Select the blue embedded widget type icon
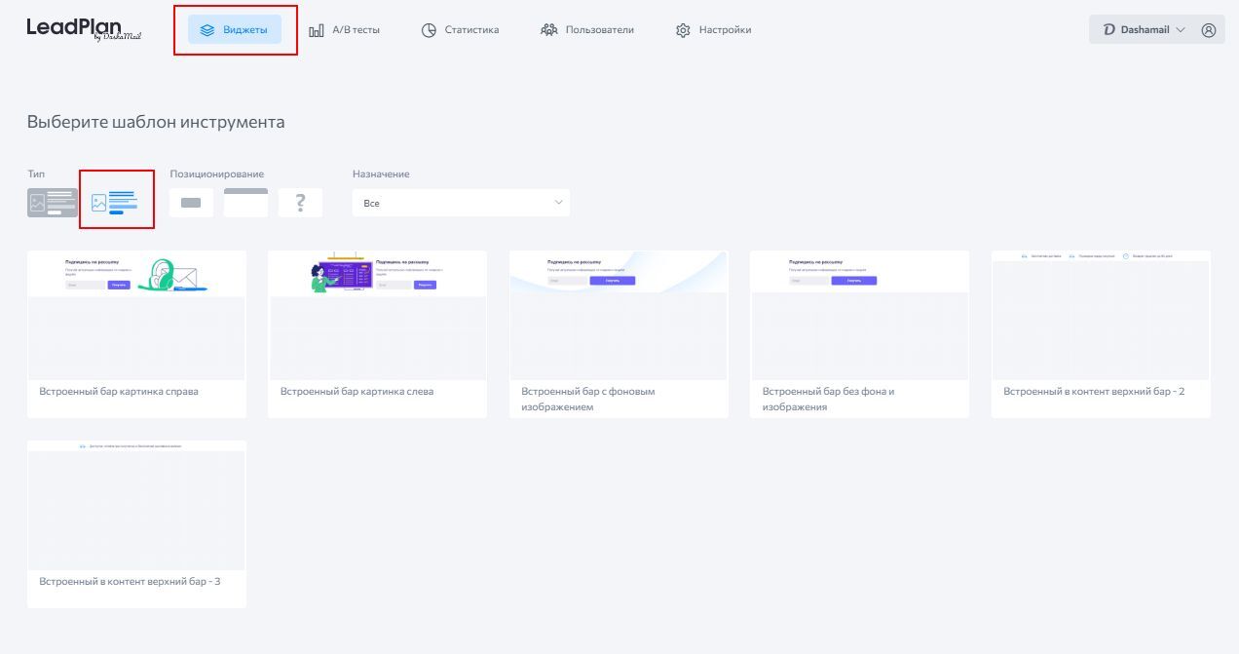This screenshot has width=1239, height=654. 115,202
